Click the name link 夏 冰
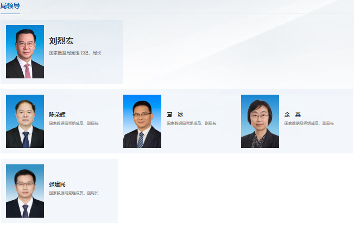Viewport: 354px width, 234px height. click(175, 115)
